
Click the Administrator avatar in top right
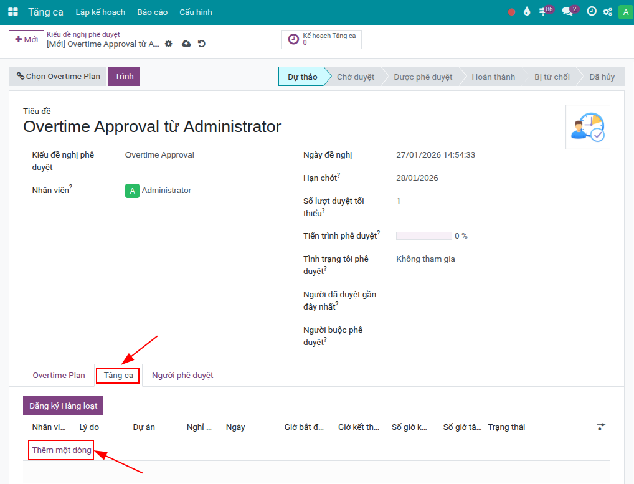tap(625, 11)
